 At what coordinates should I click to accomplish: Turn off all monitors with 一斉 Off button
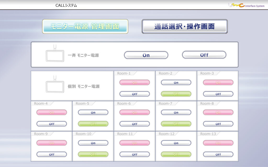204,55
